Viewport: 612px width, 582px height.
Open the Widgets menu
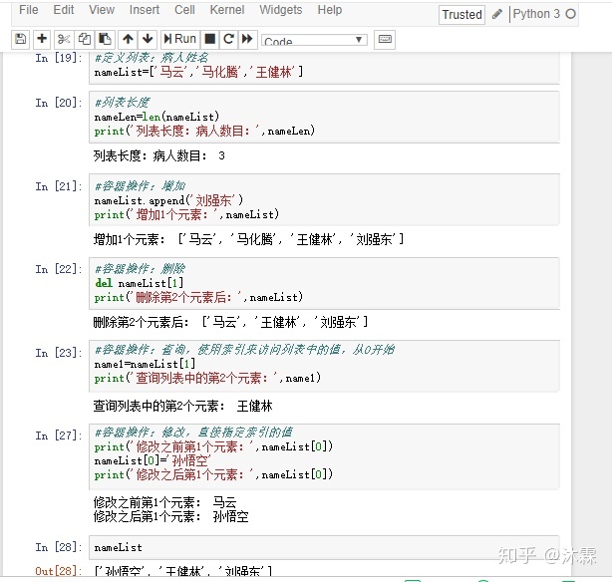[281, 10]
